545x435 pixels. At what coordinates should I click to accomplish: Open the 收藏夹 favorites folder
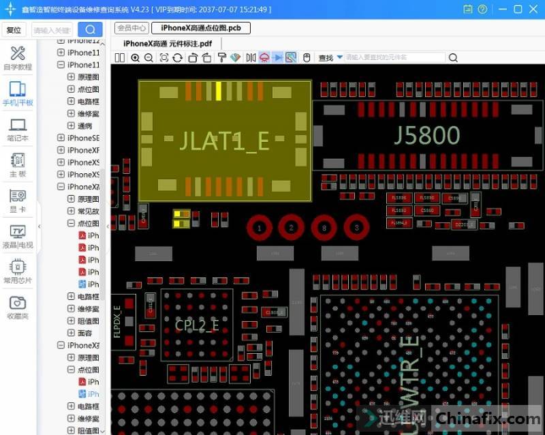pos(18,307)
